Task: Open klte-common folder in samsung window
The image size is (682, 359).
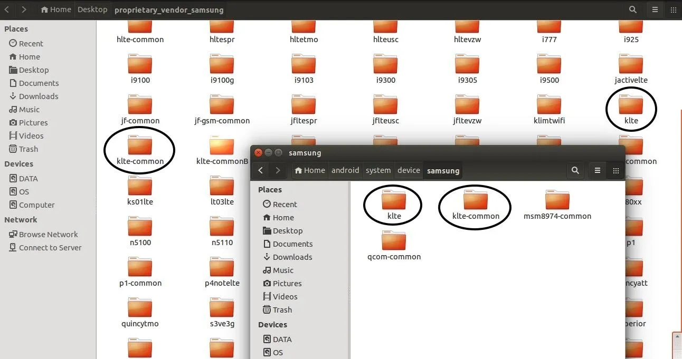Action: click(476, 205)
